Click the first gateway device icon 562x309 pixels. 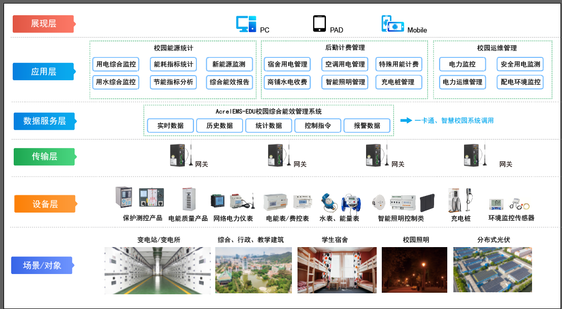pos(179,155)
